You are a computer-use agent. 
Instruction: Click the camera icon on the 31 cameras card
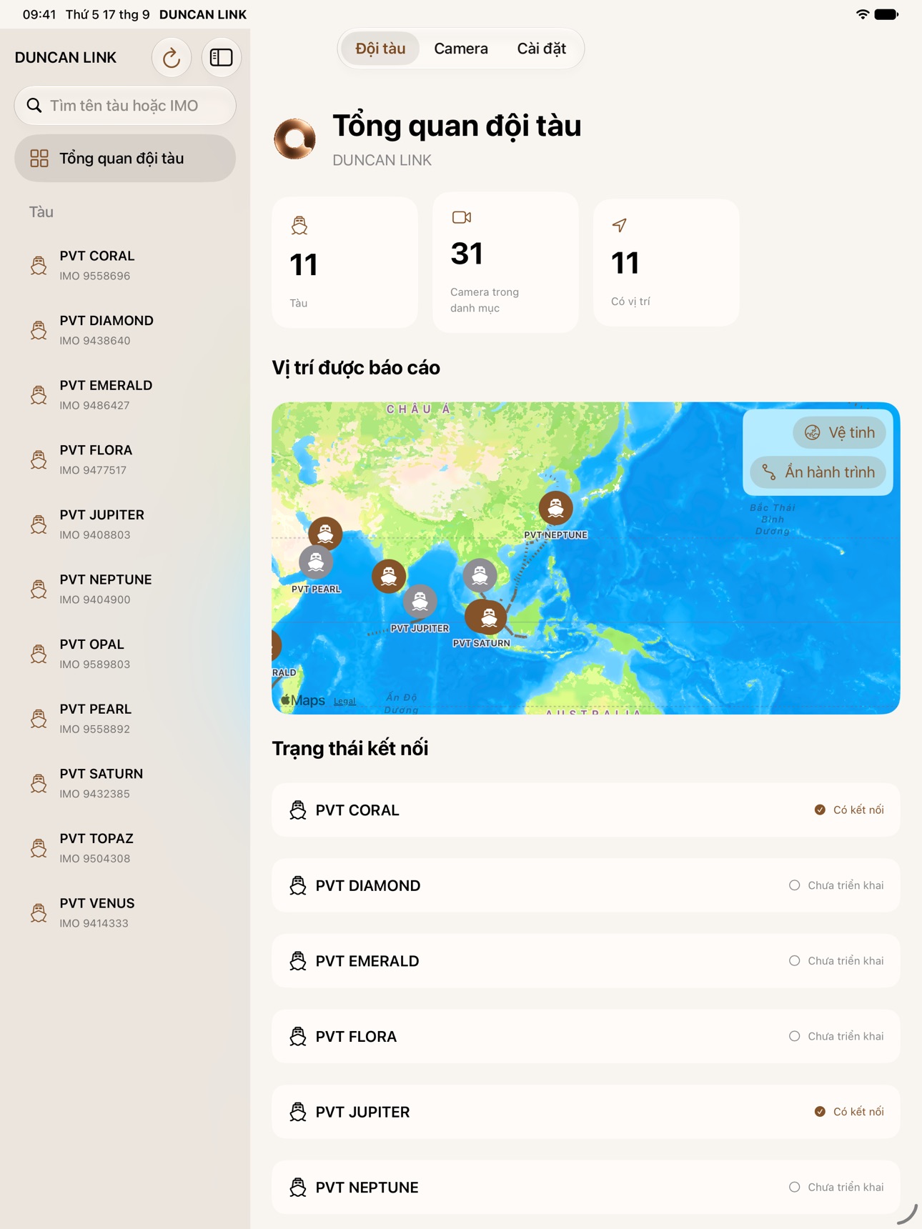(462, 217)
